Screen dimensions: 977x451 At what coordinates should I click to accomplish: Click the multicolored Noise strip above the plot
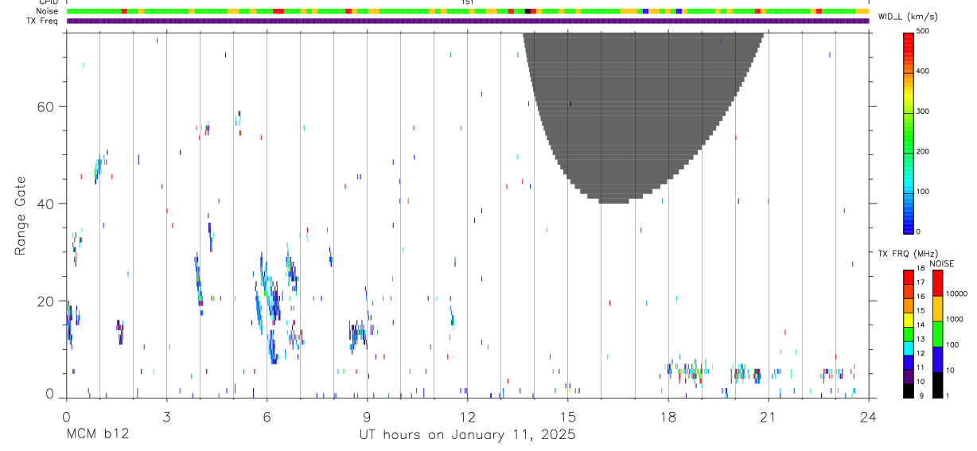pos(468,11)
